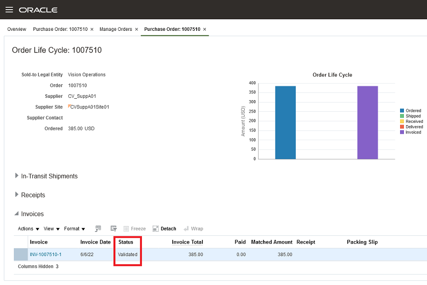Switch to the first Purchase Order: 1007510 tab

click(60, 29)
